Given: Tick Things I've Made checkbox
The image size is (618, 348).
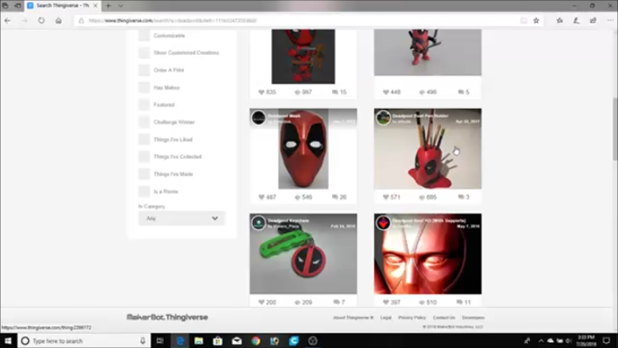Looking at the screenshot, I should point(144,174).
